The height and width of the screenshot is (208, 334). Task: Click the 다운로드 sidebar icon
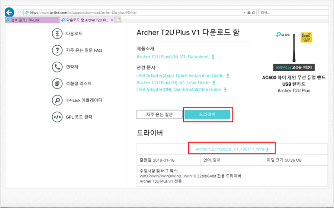click(x=57, y=34)
